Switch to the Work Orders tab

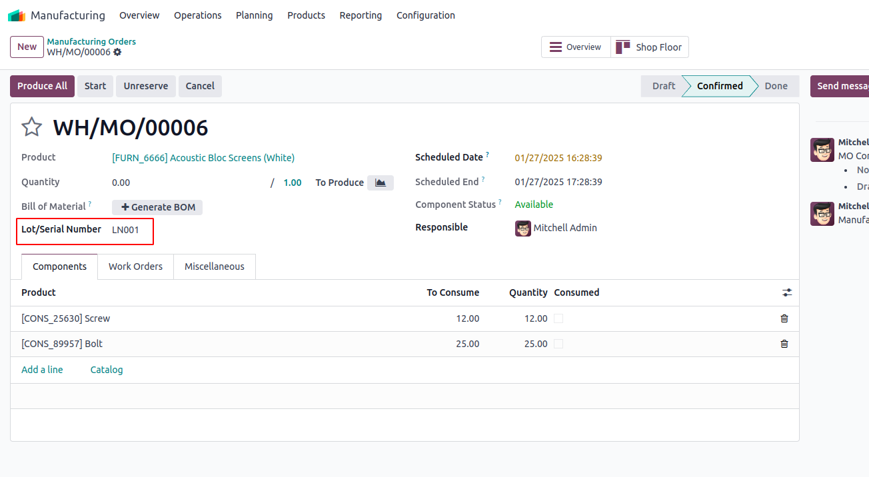(x=135, y=266)
